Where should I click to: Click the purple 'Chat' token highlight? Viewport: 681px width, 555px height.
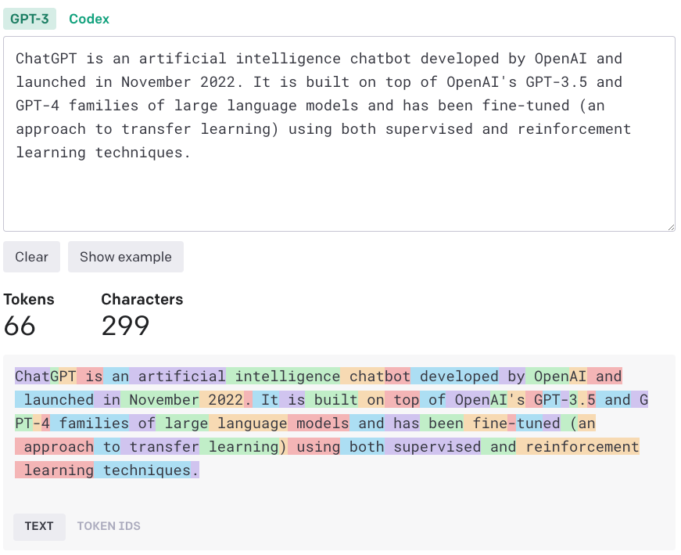click(32, 377)
